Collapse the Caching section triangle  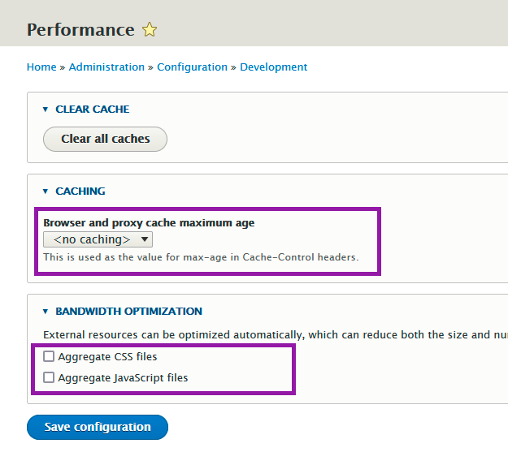[46, 192]
